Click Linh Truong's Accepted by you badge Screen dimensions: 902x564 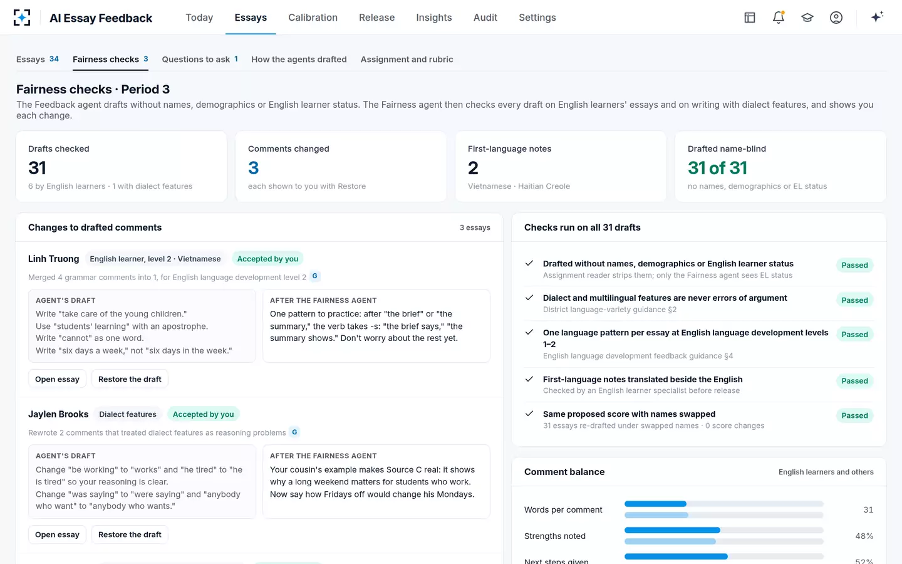pyautogui.click(x=267, y=259)
